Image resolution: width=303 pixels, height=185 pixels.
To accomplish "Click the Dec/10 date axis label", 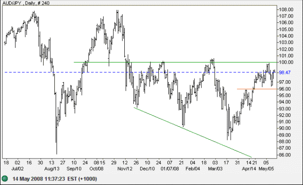I will 147,168.
